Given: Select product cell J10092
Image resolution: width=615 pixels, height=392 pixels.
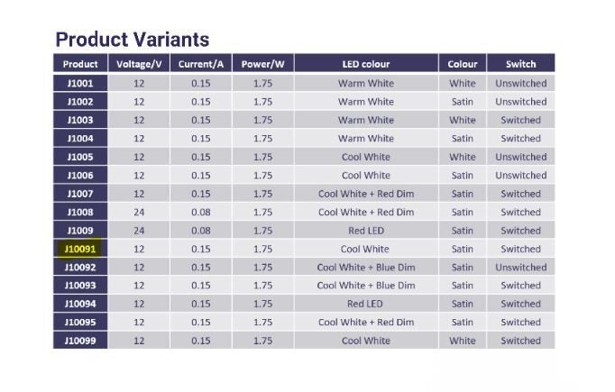Looking at the screenshot, I should [x=80, y=267].
